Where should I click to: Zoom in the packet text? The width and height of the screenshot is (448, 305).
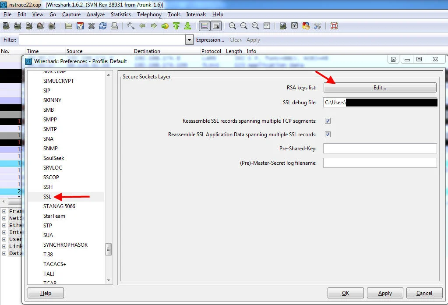232,26
